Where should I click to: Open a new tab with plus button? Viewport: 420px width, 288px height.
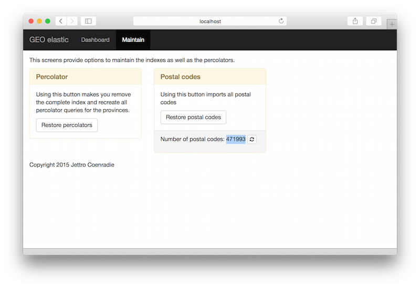[392, 24]
